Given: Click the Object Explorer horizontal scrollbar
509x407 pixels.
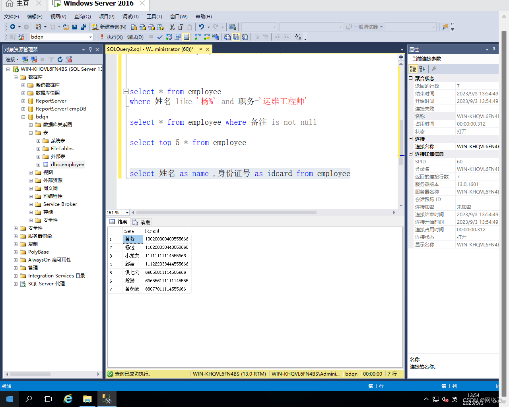Looking at the screenshot, I should [x=30, y=374].
